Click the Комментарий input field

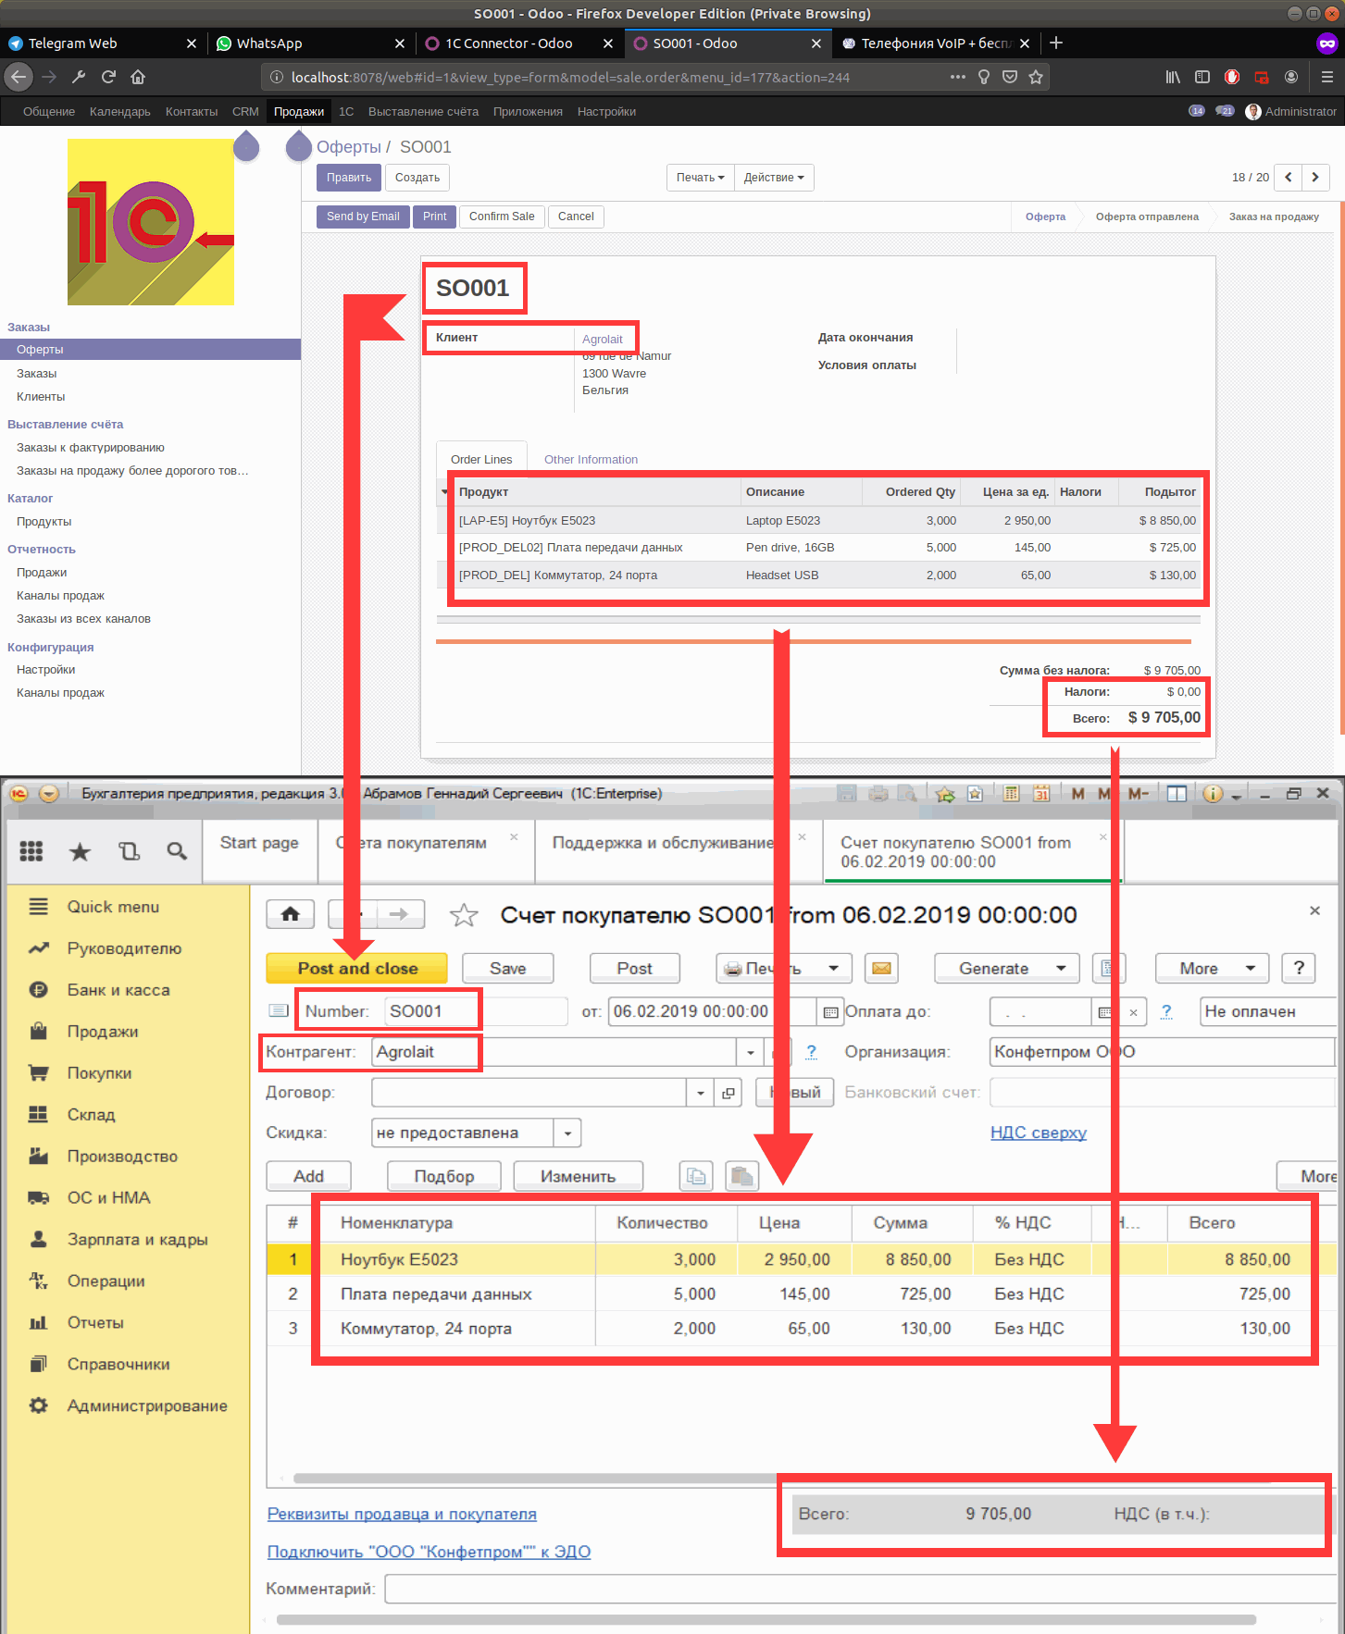coord(861,1590)
